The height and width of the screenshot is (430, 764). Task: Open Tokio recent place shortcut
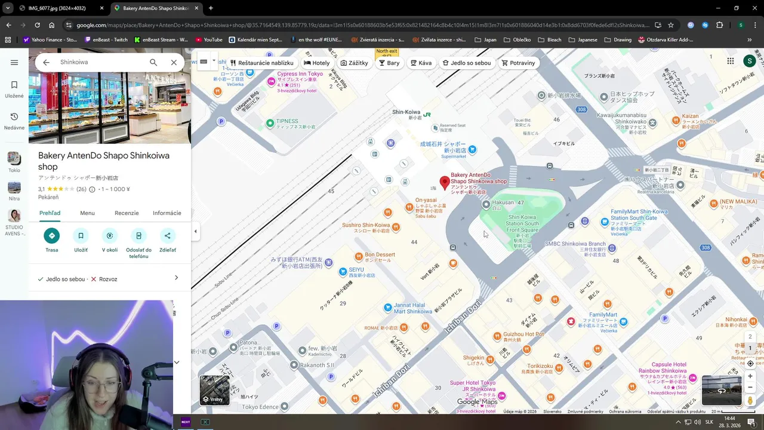click(x=14, y=162)
